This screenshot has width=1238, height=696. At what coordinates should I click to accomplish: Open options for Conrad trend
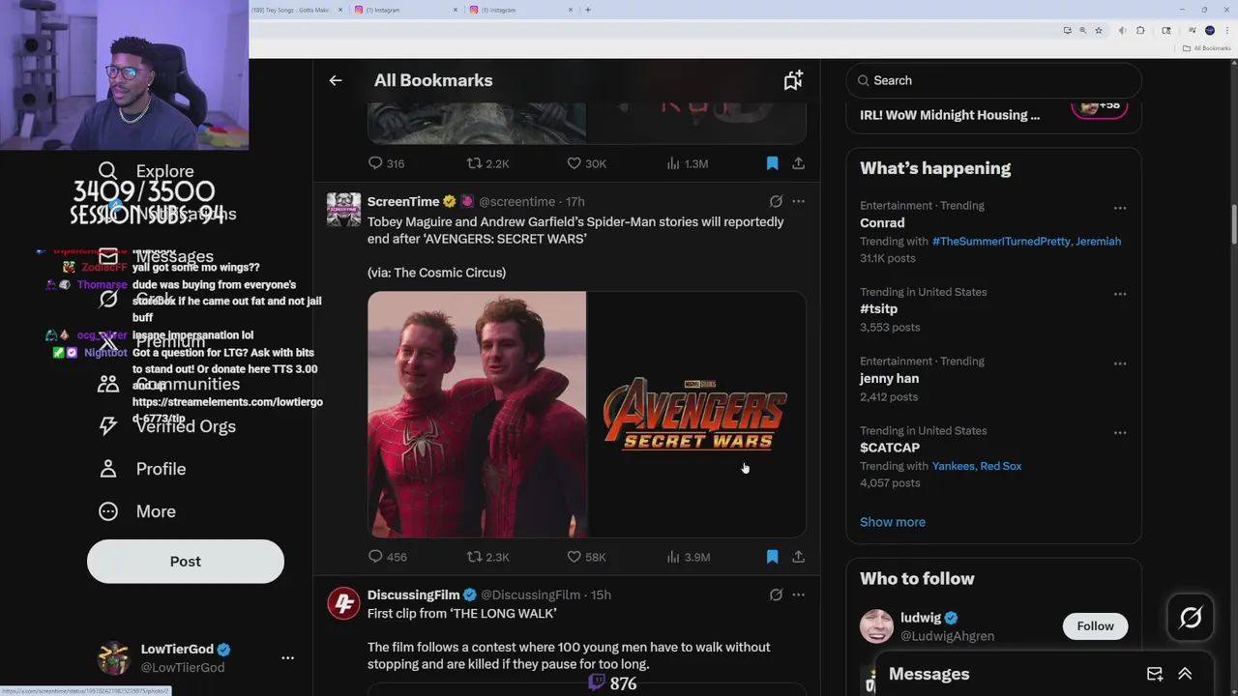pyautogui.click(x=1120, y=208)
